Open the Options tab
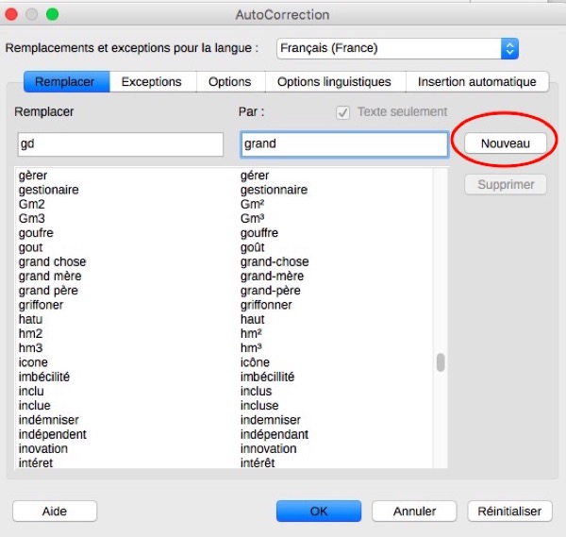The width and height of the screenshot is (566, 537). pyautogui.click(x=229, y=82)
